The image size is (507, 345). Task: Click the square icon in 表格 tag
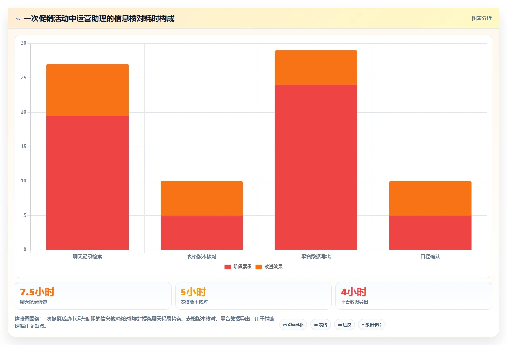pos(316,325)
